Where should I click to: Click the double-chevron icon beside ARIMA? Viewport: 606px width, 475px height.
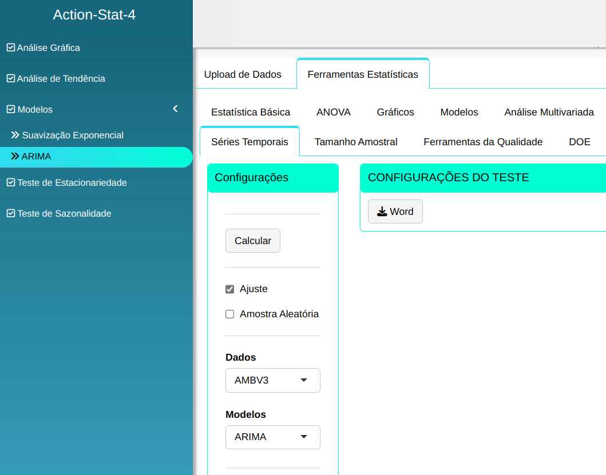click(15, 156)
